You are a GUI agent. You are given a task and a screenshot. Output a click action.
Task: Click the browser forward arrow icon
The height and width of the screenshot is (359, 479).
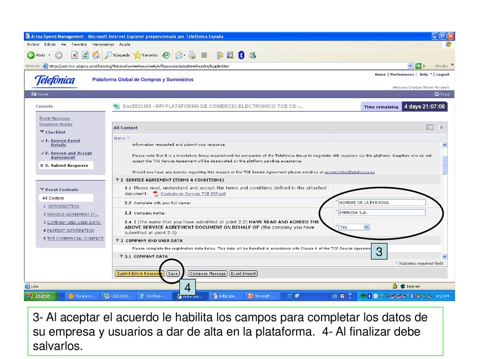(58, 55)
